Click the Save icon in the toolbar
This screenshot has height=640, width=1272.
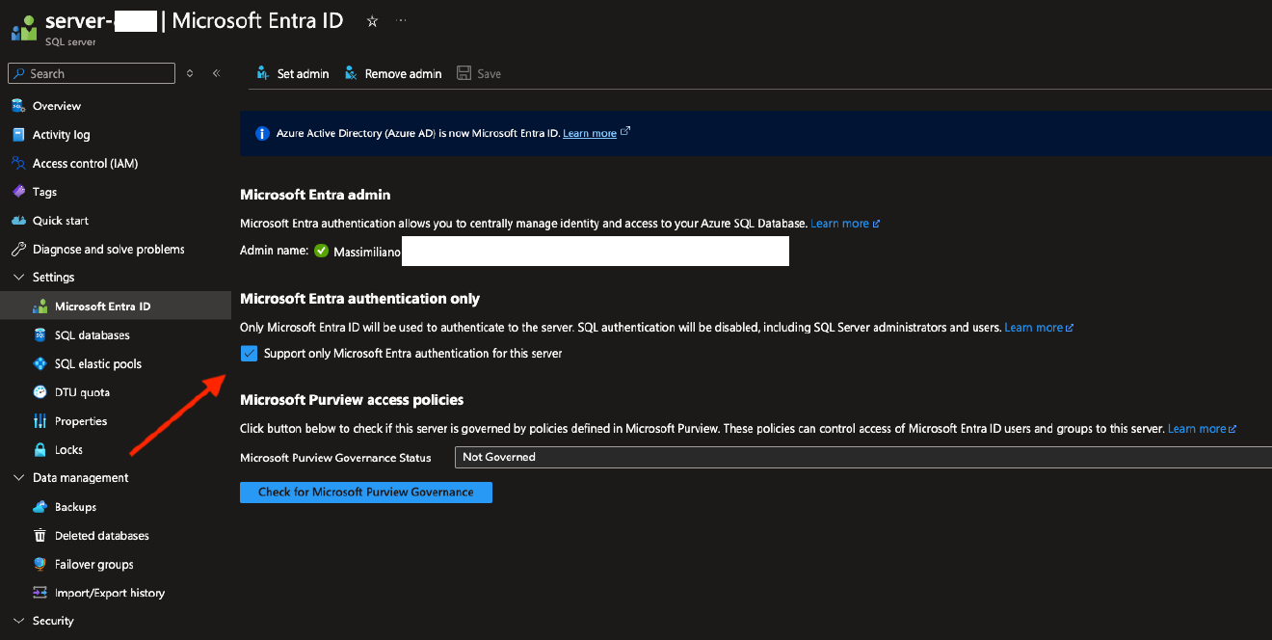pos(465,72)
